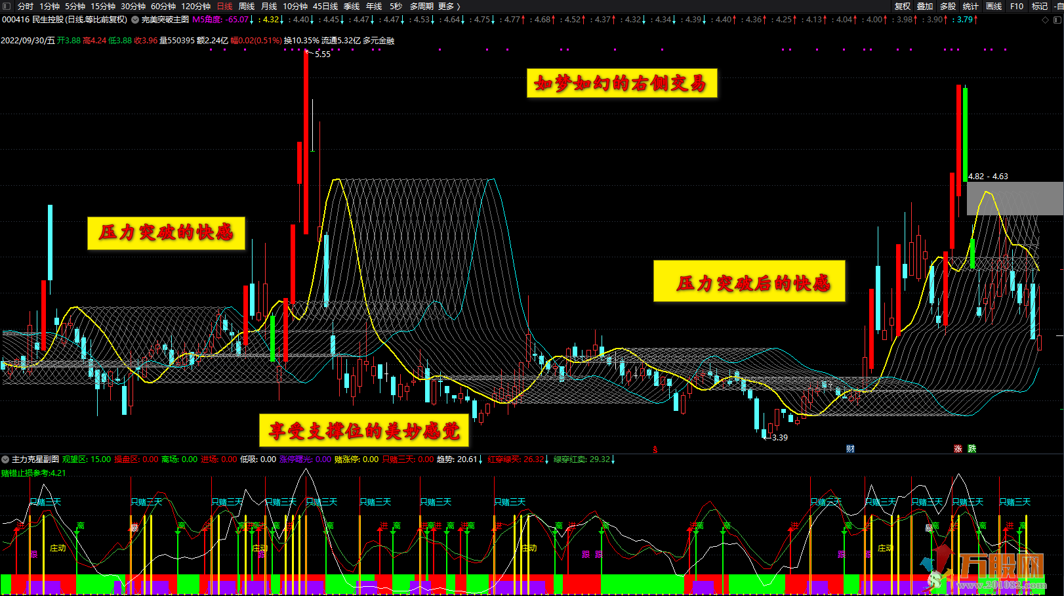Toggle the 复权 price adjustment option
Viewport: 1064px width, 596px height.
(x=903, y=6)
